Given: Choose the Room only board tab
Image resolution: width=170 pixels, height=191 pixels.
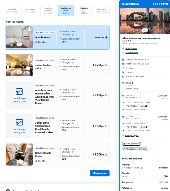Looking at the screenshot, I should 12,10.
